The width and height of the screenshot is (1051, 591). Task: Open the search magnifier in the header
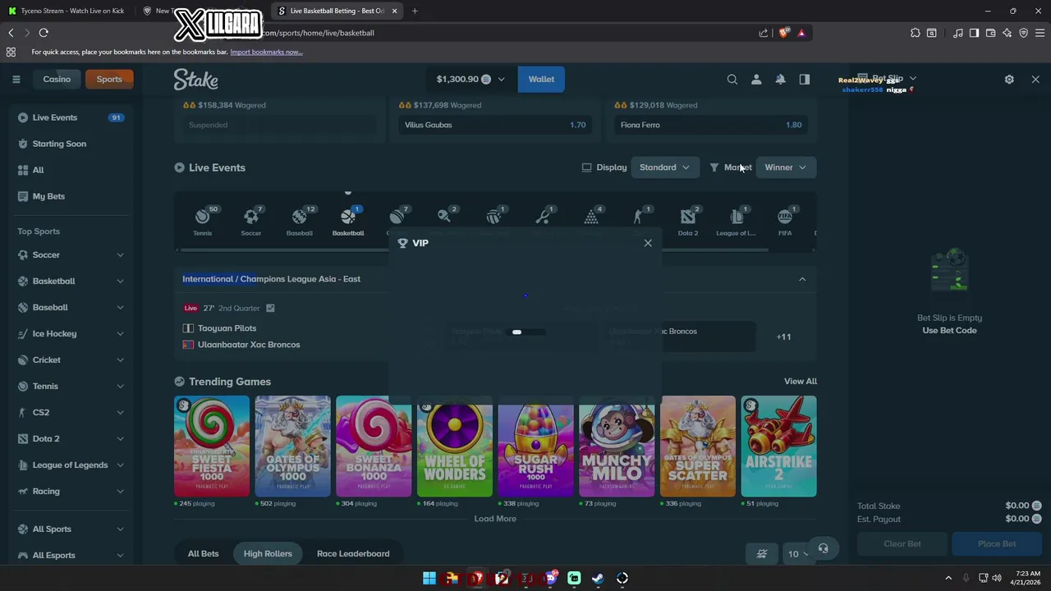click(x=732, y=80)
